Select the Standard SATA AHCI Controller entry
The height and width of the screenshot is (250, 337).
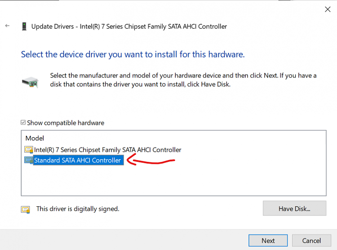78,160
